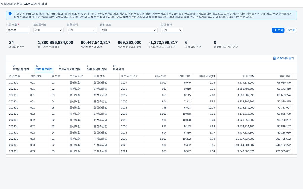Show the 대사 결과 tab
This screenshot has height=189, width=303.
tap(118, 69)
